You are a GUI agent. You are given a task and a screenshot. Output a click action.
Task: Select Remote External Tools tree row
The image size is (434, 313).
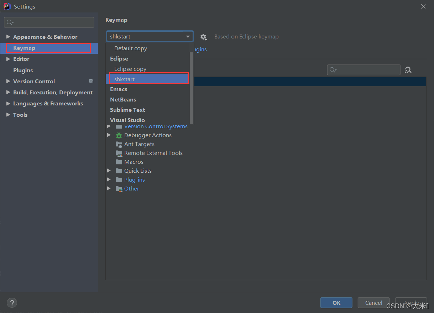pos(266,153)
